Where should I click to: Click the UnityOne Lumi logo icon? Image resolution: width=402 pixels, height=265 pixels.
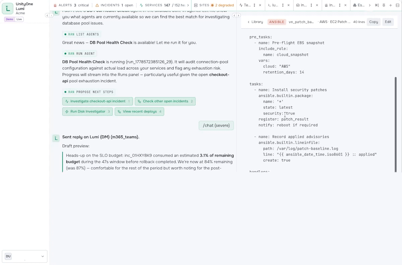click(x=8, y=9)
